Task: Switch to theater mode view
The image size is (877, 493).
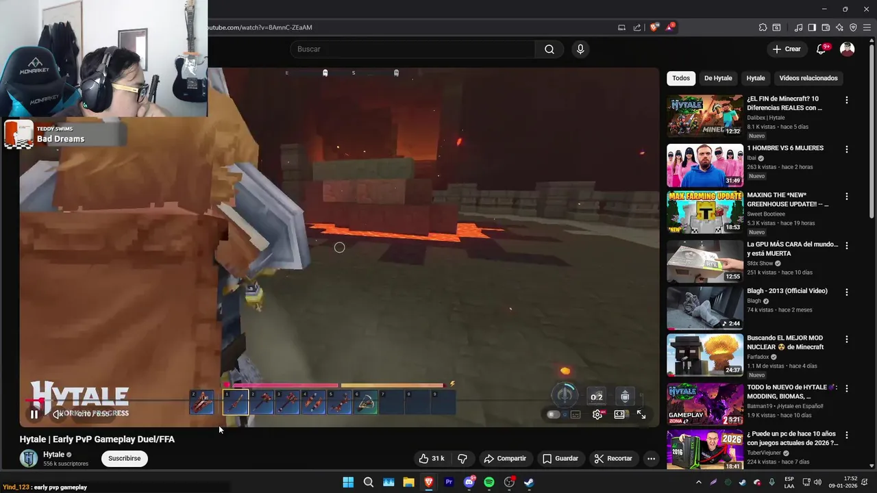Action: pyautogui.click(x=619, y=414)
